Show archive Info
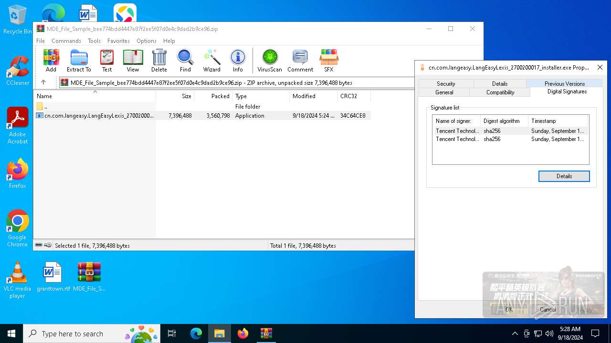611x343 pixels. [x=238, y=61]
